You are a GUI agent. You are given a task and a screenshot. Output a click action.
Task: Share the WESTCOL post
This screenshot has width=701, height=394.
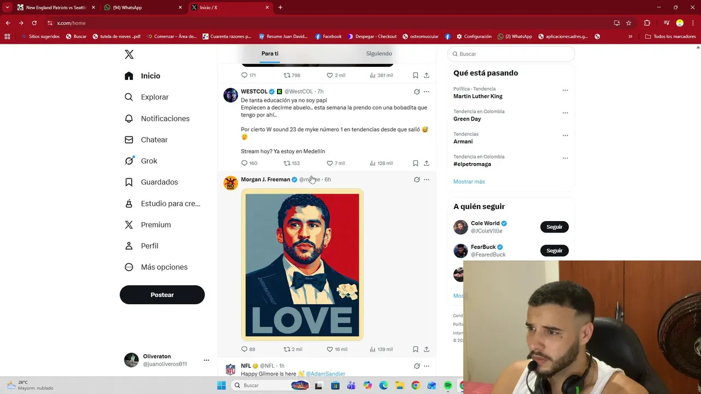427,163
